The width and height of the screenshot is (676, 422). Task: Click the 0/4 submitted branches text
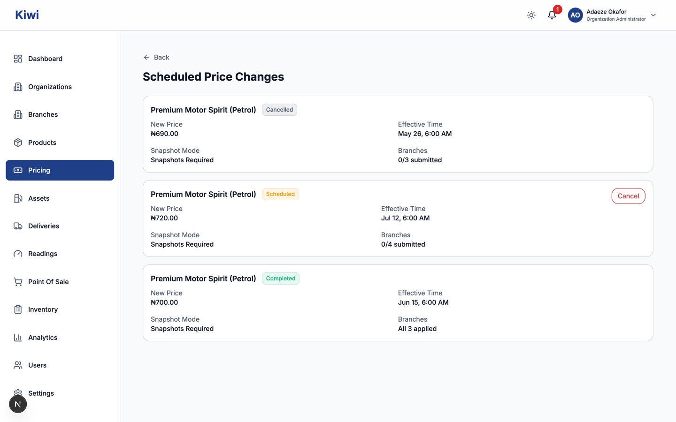403,244
